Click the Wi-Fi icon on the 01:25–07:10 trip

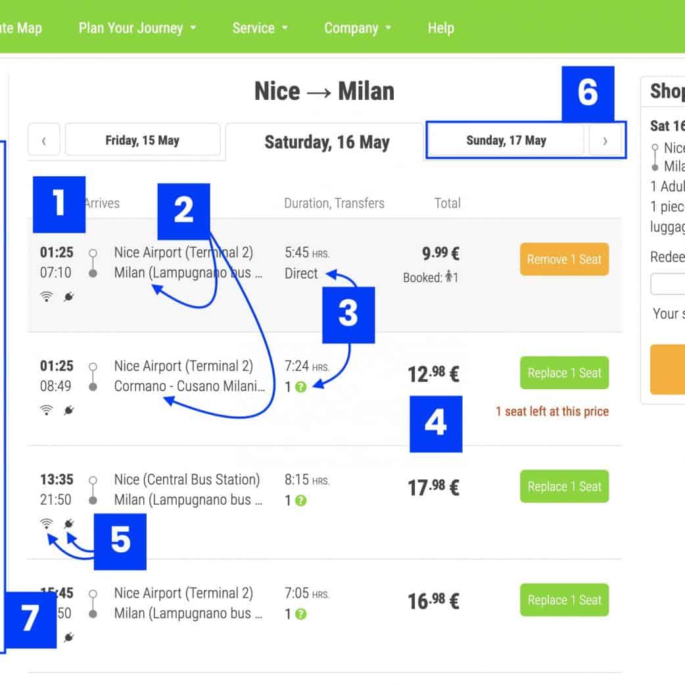46,296
